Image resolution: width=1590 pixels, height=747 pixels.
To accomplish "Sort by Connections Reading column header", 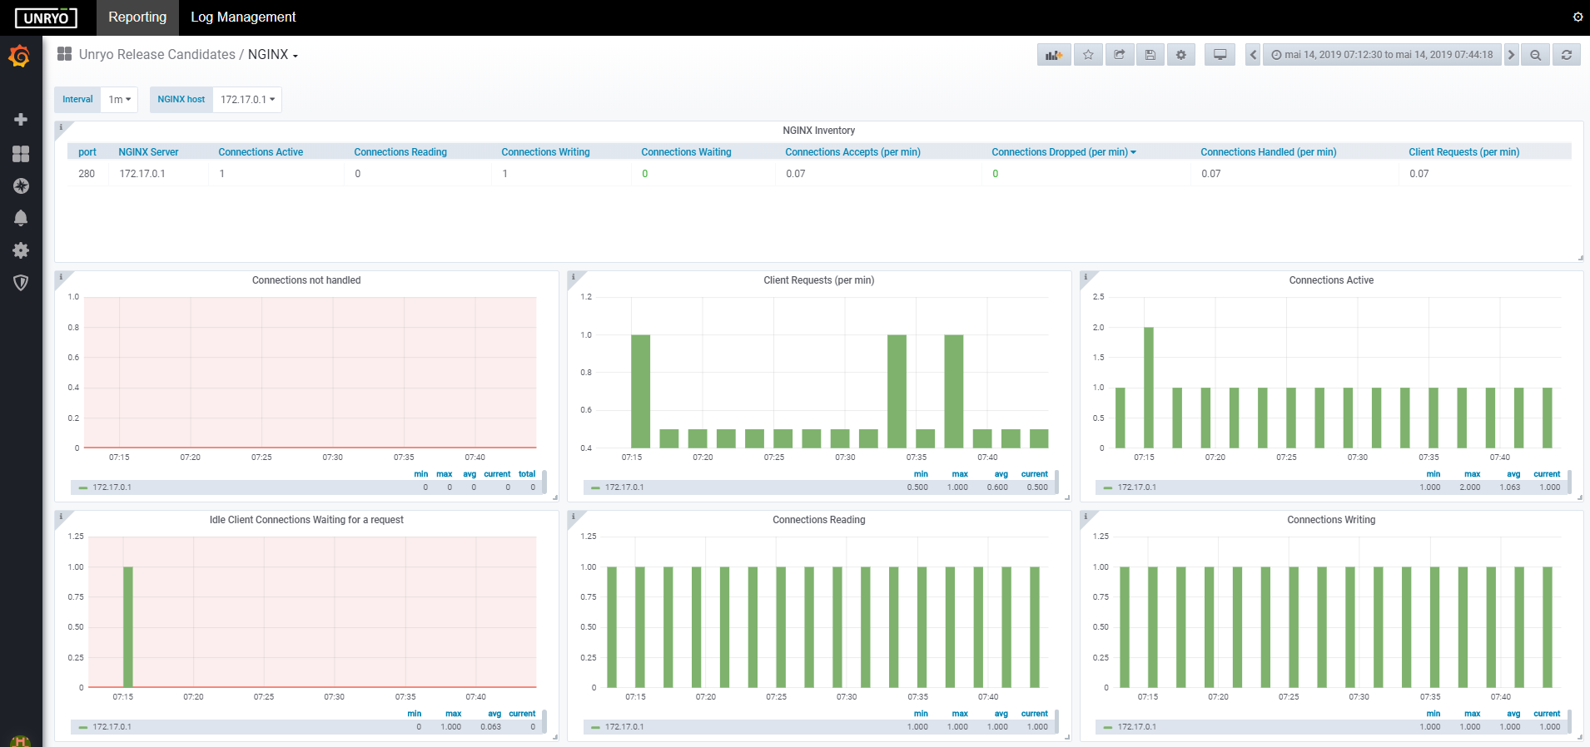I will click(x=400, y=152).
